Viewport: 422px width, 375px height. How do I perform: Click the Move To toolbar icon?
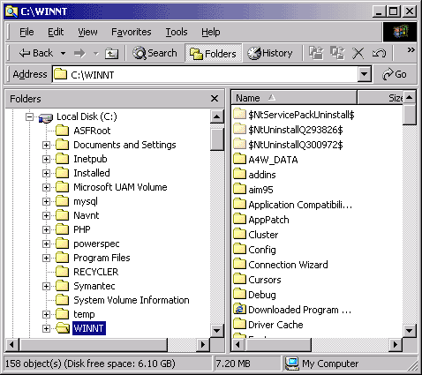click(x=316, y=53)
